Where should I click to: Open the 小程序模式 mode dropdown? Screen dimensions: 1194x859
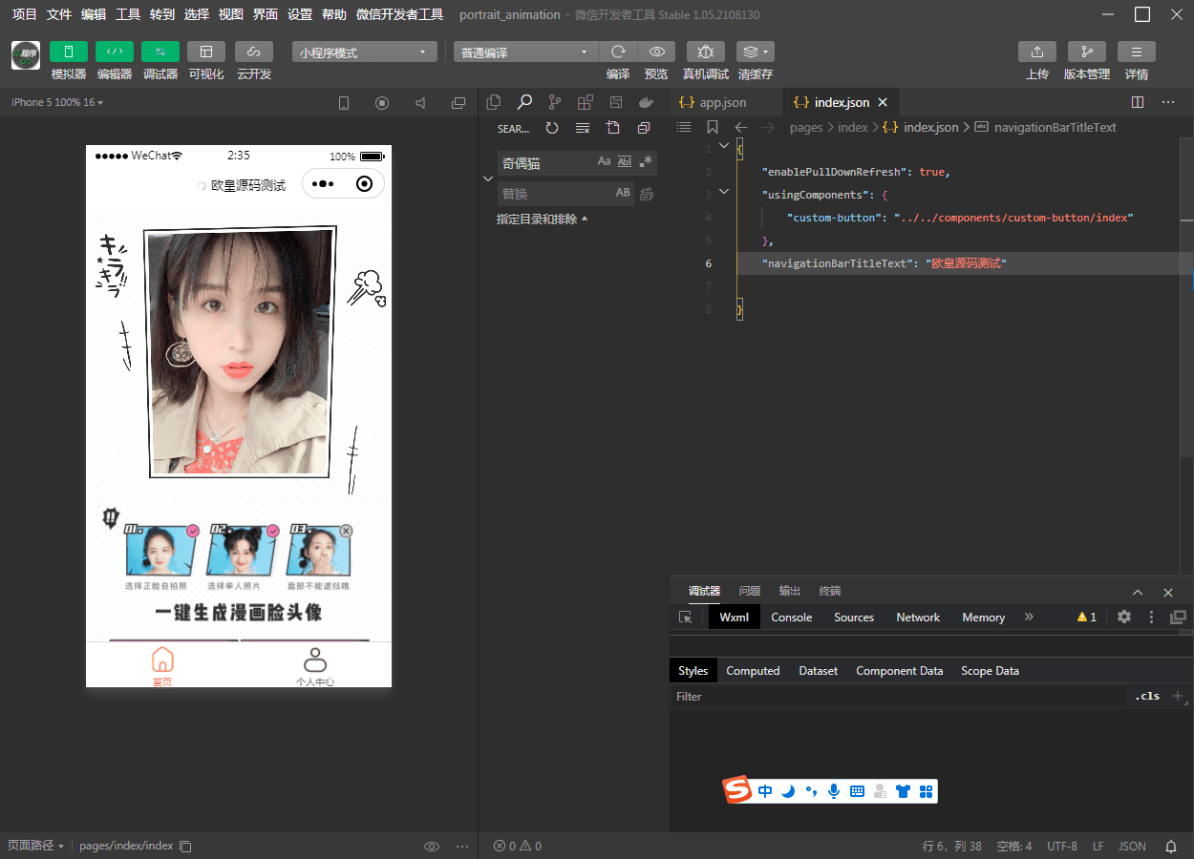[x=364, y=52]
